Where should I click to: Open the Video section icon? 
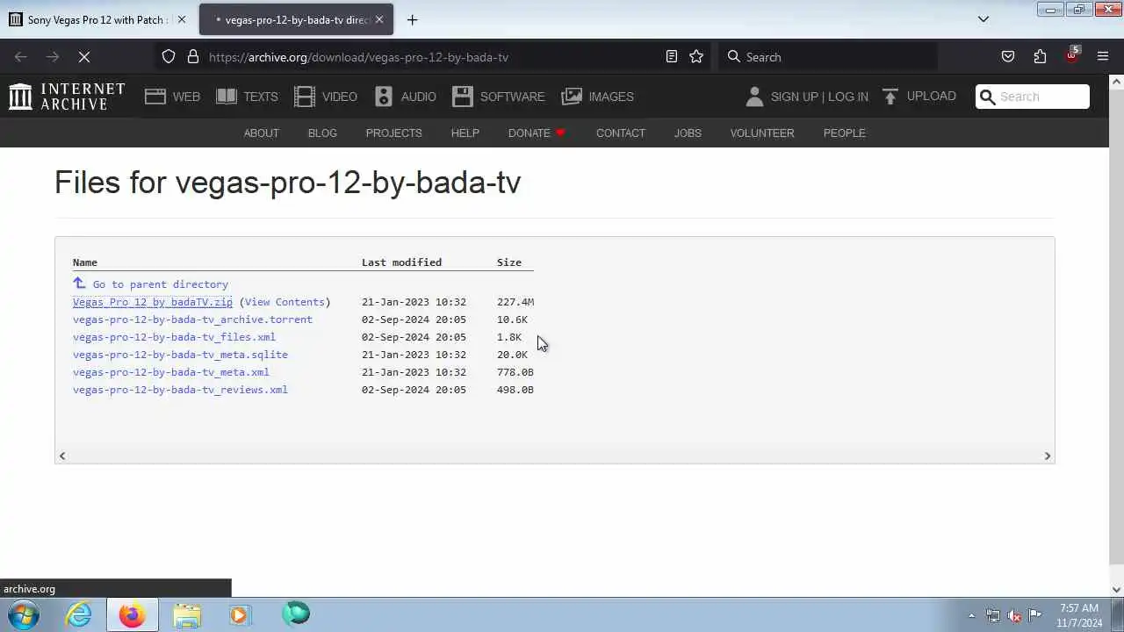tap(305, 97)
